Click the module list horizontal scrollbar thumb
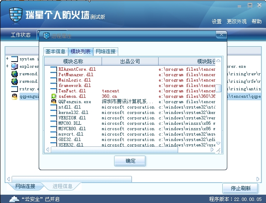Screen dimensions: 266x203 (114, 150)
